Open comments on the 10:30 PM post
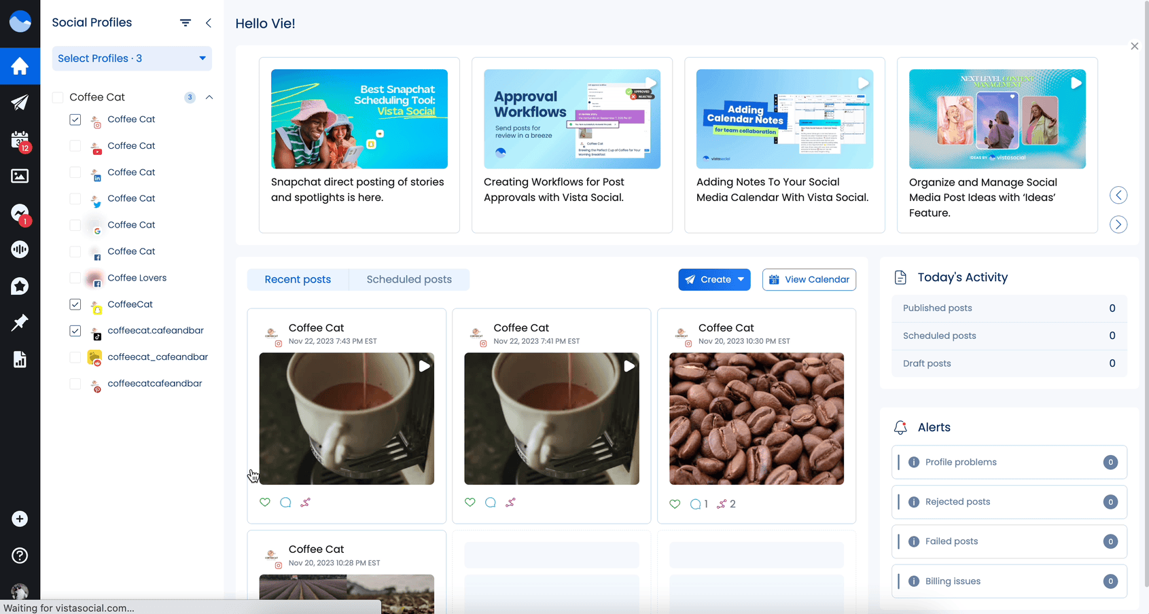Screen dimensions: 1149x614 tap(699, 504)
